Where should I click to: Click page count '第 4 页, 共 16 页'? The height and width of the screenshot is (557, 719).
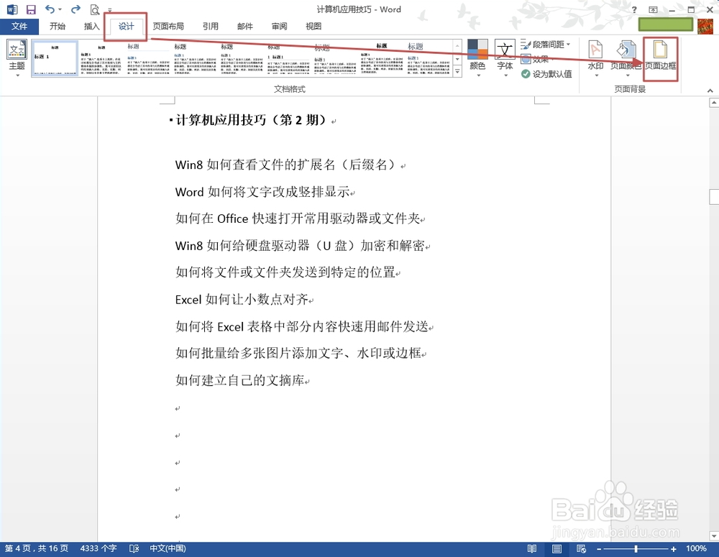(x=37, y=548)
